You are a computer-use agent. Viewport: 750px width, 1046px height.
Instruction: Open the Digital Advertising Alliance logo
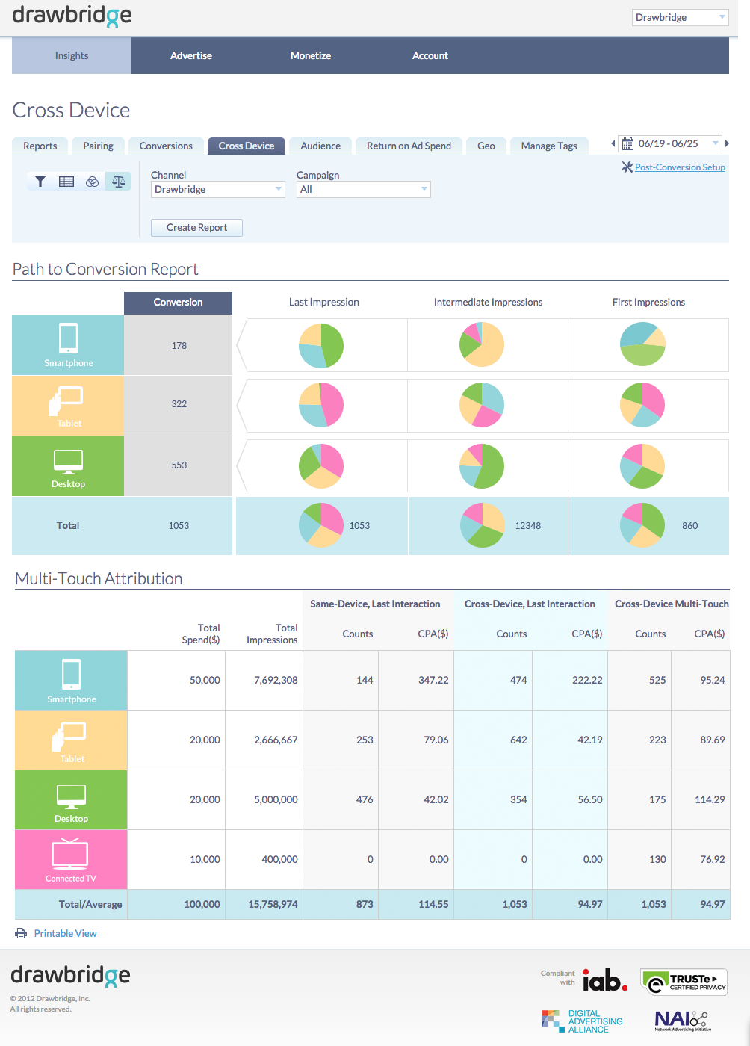583,1021
